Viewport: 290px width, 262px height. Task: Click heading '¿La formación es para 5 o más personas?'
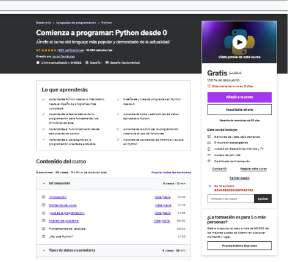coord(236,220)
